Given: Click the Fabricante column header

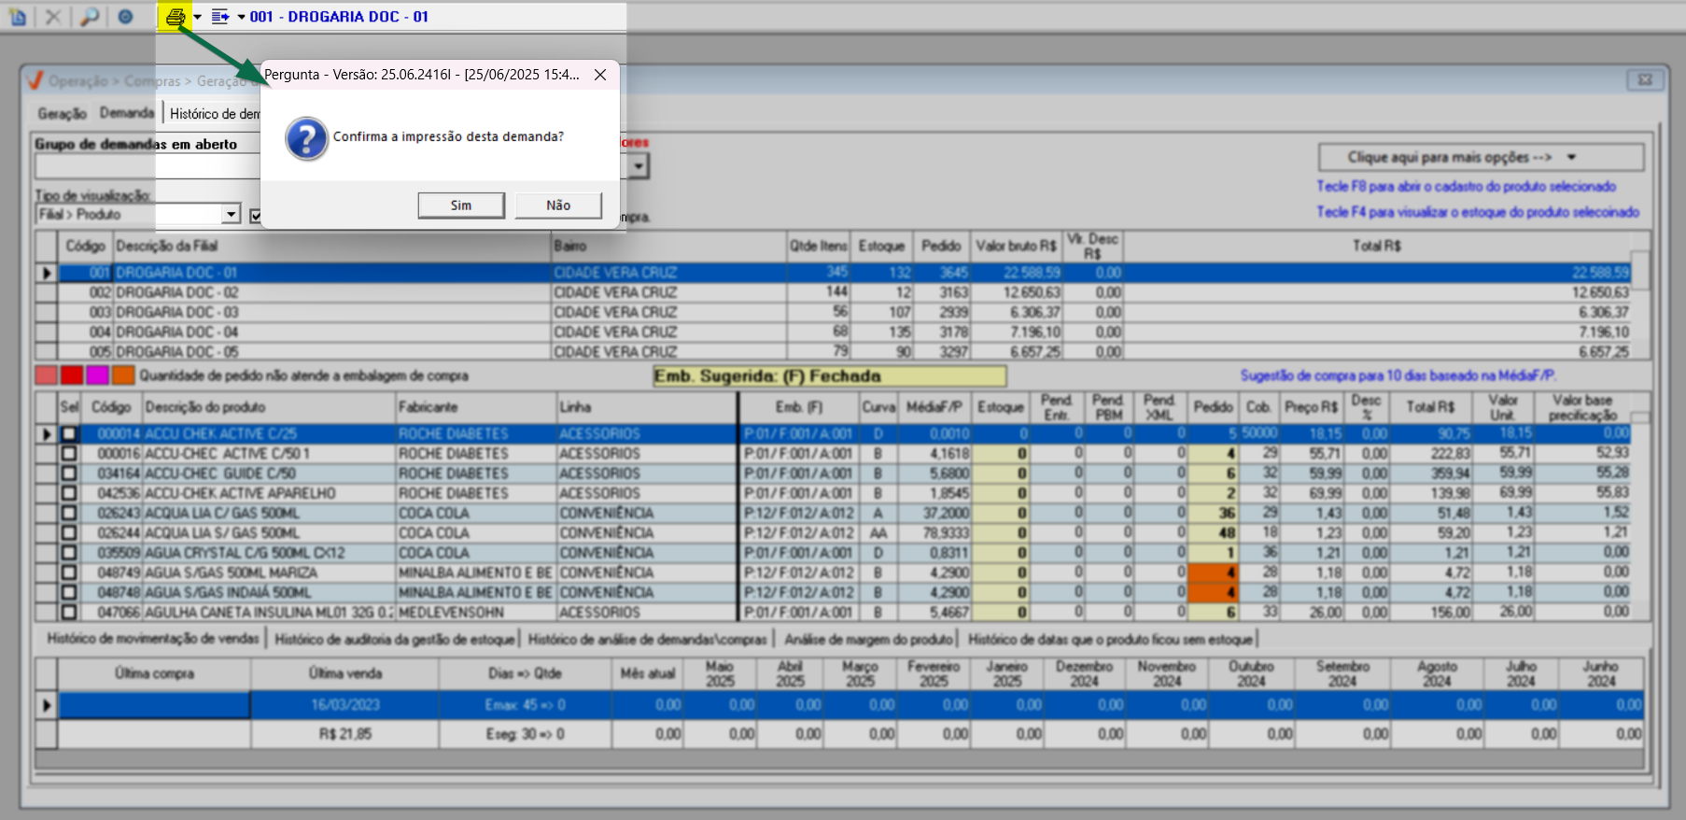Looking at the screenshot, I should pos(475,407).
